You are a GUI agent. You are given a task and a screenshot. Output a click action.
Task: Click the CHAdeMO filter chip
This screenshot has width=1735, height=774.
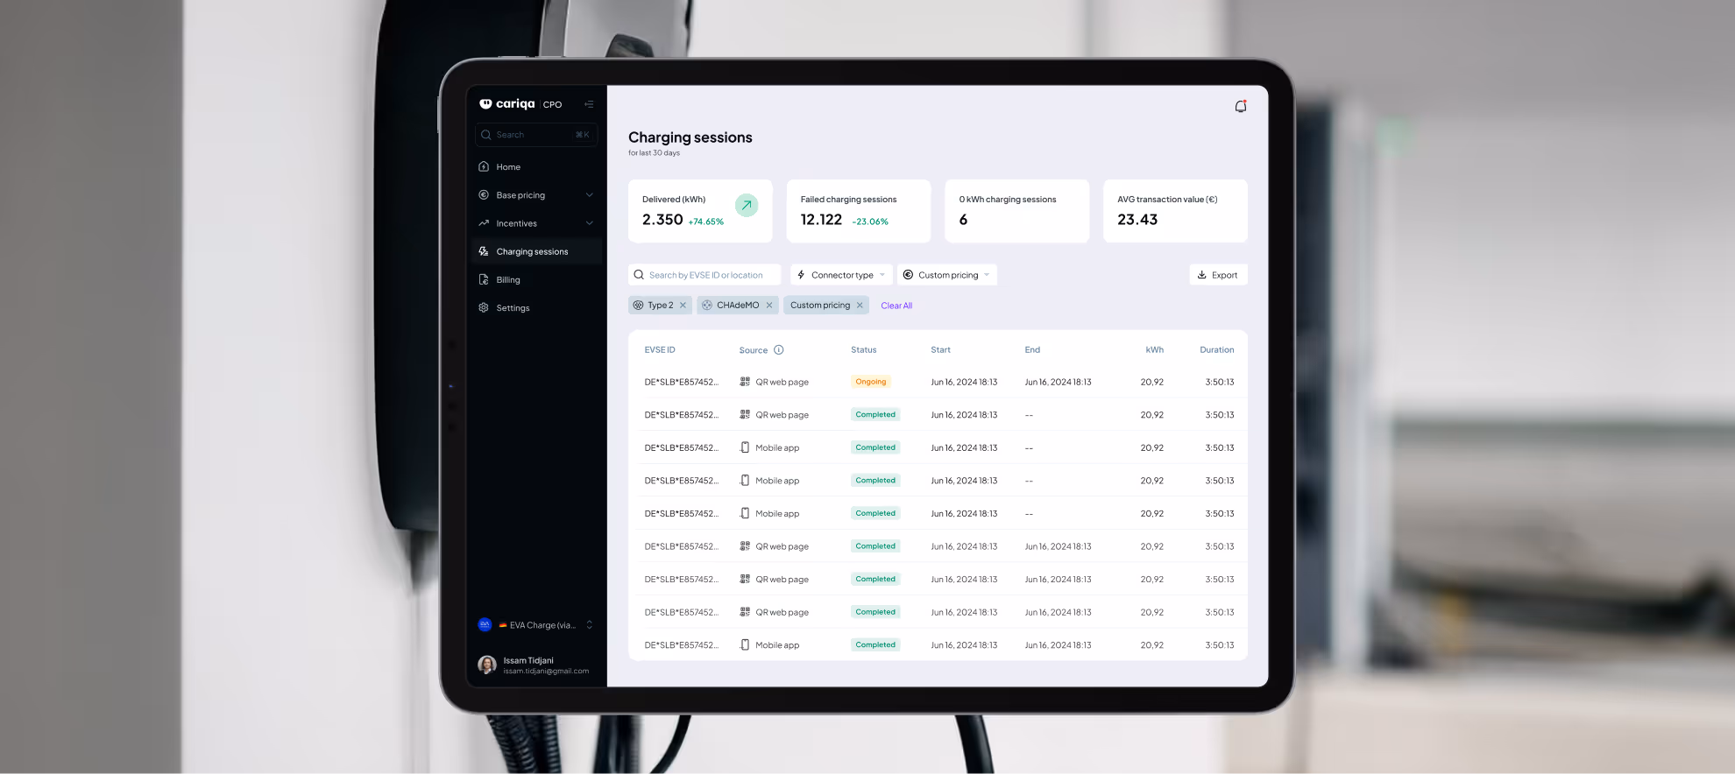point(737,305)
